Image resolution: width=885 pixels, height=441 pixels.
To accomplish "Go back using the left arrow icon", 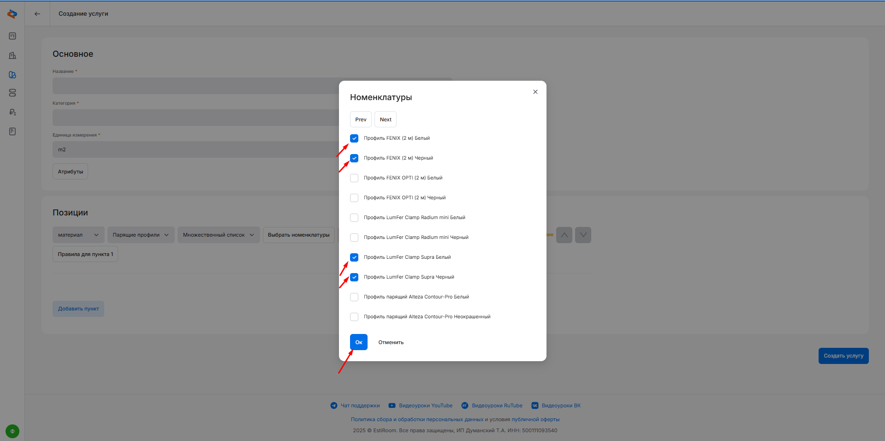I will coord(37,14).
